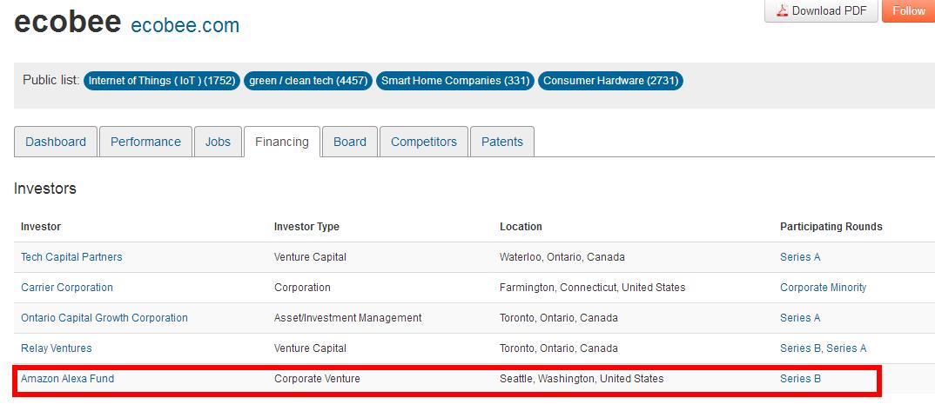Go to the Board tab
Viewport: 935px width, 411px height.
pyautogui.click(x=350, y=142)
